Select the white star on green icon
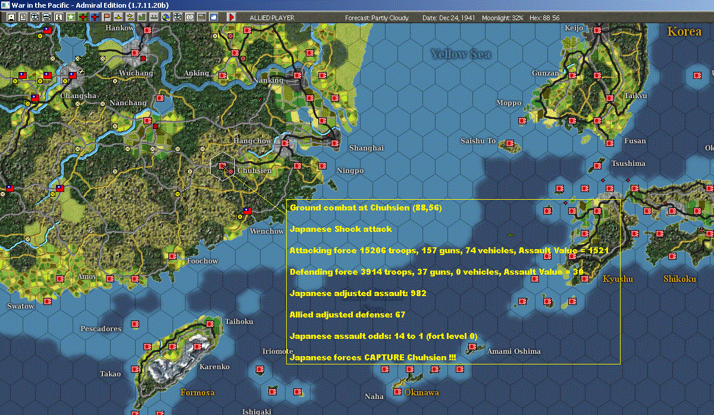Screen dimensions: 714x415 pos(71,17)
